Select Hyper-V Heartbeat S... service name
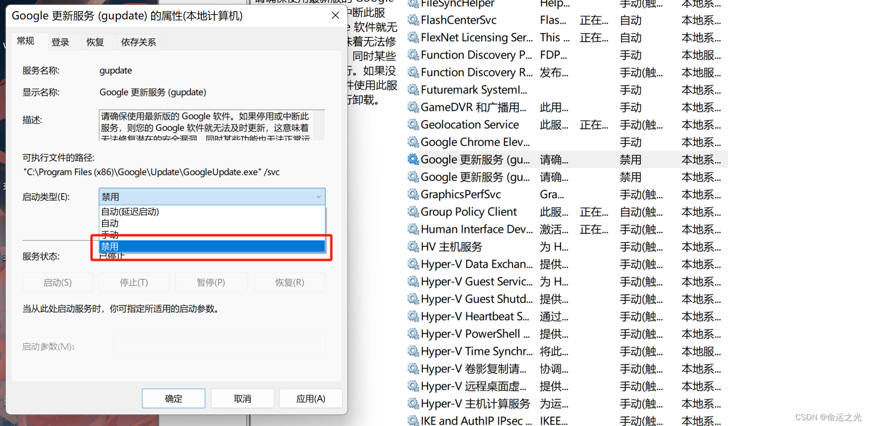The image size is (869, 426). [x=475, y=317]
